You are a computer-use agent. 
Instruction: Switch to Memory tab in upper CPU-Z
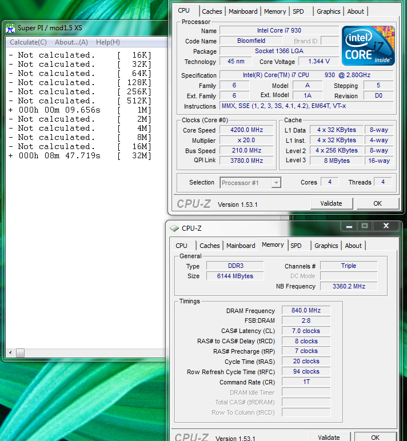tap(275, 11)
